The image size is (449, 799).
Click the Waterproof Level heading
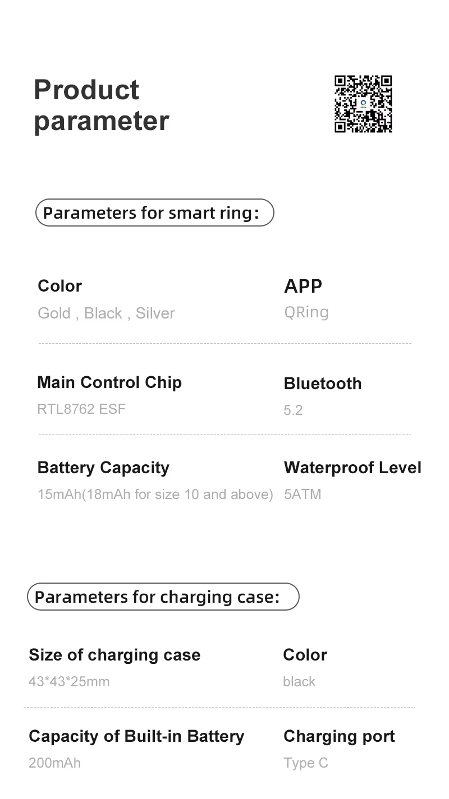[x=352, y=468]
